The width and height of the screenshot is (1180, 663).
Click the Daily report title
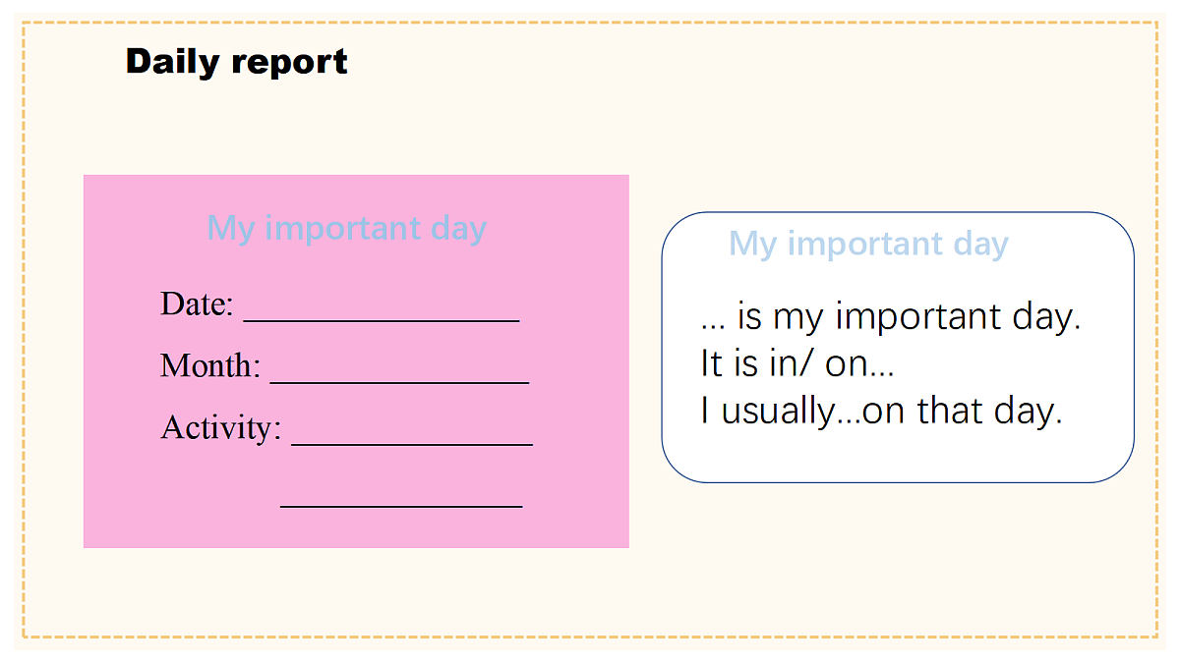click(x=236, y=62)
